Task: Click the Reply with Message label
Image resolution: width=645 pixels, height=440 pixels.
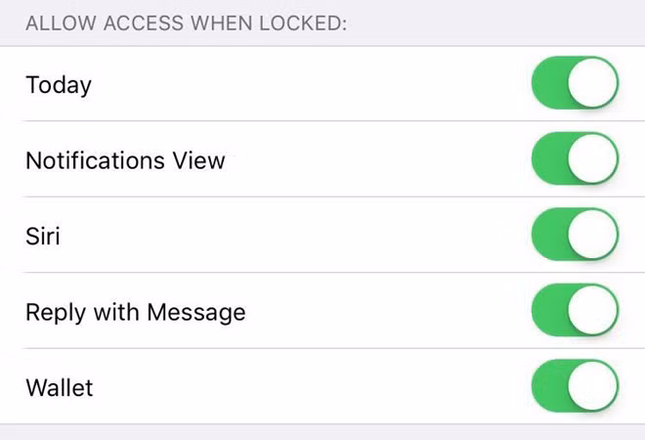Action: pos(135,313)
